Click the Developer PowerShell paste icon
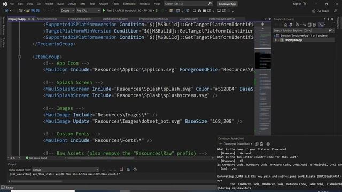 point(261,144)
